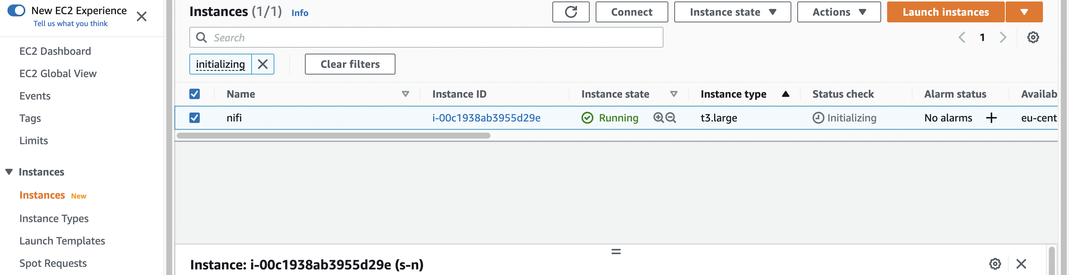Zoom in on Running instance state
1069x275 pixels.
pos(659,118)
